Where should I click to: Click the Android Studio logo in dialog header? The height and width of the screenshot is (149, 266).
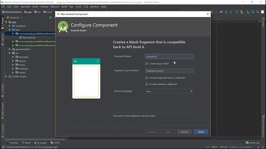[63, 26]
